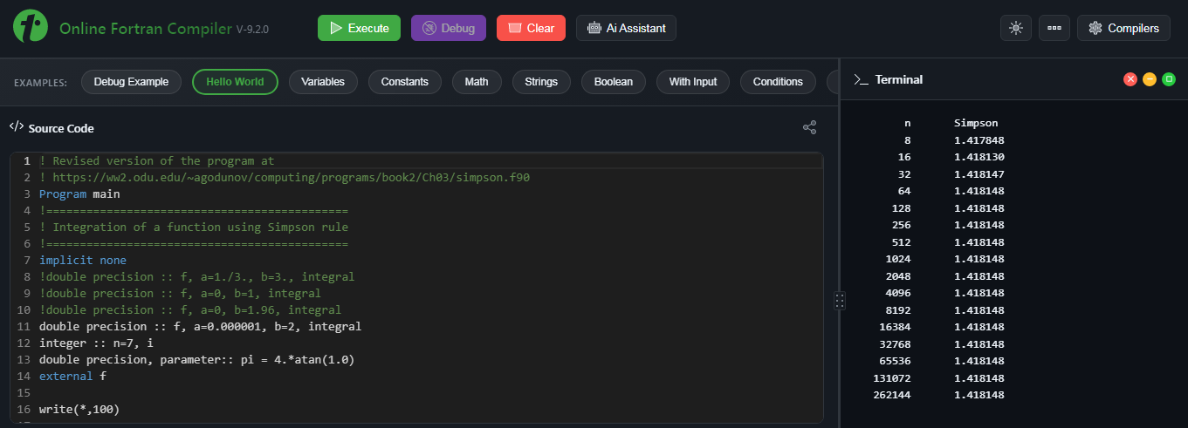Click the 'write(*,100)' line

click(x=79, y=409)
